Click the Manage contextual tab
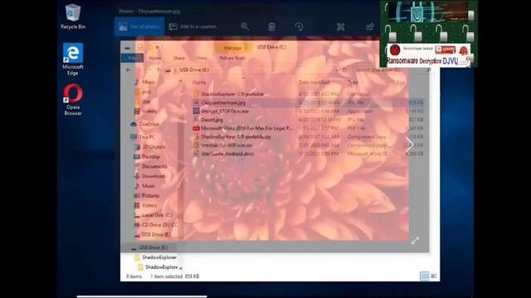Screen dimensions: 531x298 [x=233, y=48]
